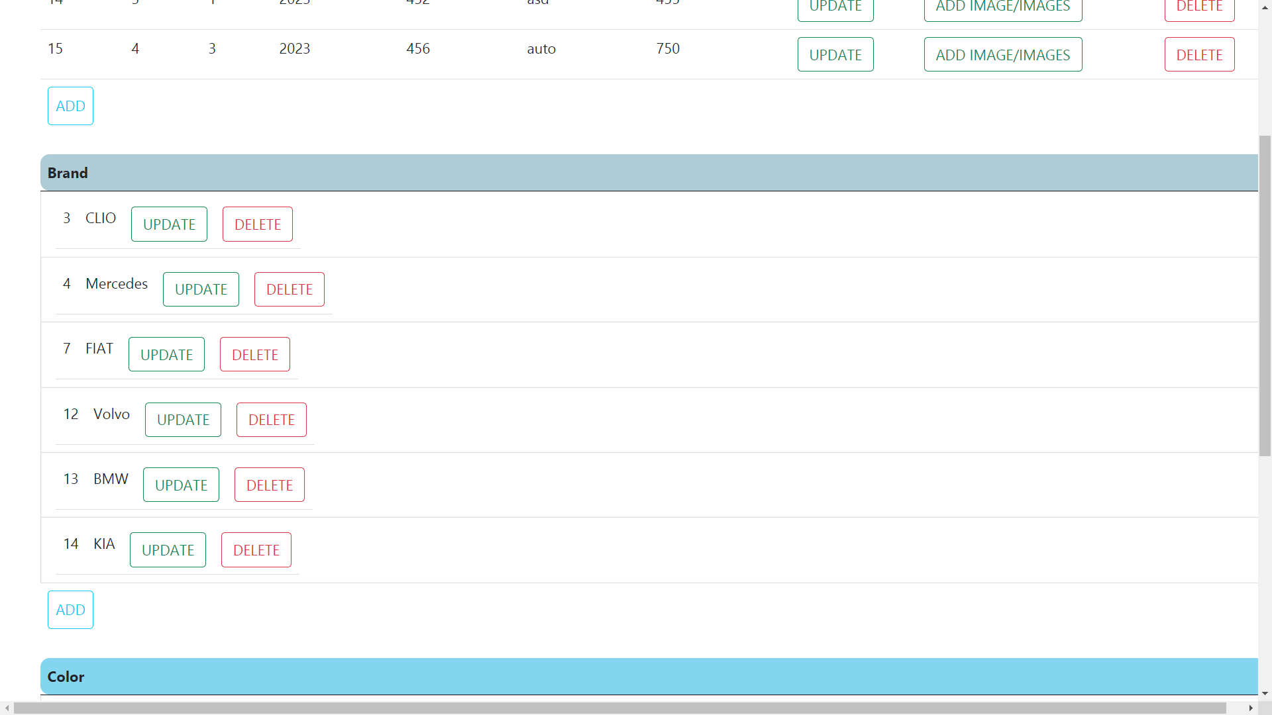
Task: Click the vertical scrollbar down arrow
Action: click(1265, 694)
